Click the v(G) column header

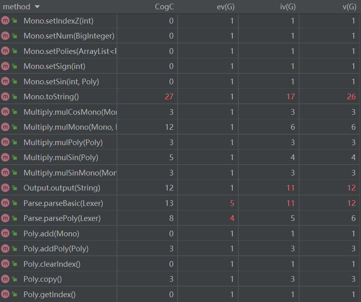click(350, 6)
